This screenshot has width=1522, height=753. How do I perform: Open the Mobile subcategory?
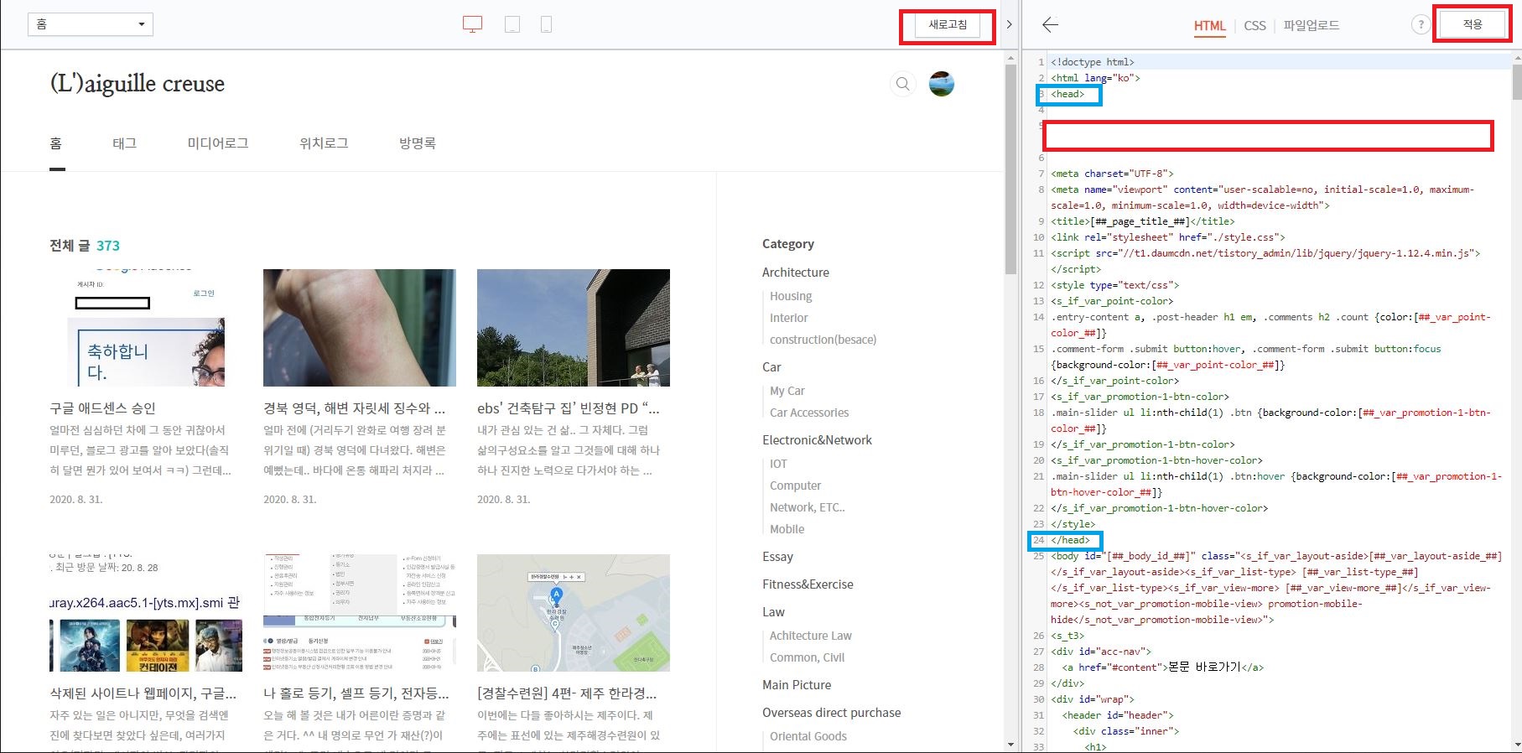787,529
